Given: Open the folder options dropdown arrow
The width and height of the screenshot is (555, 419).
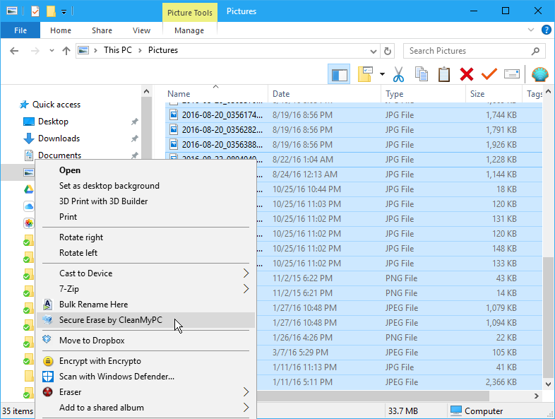Looking at the screenshot, I should click(382, 74).
